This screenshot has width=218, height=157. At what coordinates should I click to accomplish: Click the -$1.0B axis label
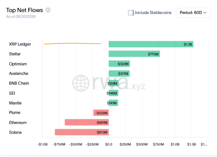(x=42, y=144)
